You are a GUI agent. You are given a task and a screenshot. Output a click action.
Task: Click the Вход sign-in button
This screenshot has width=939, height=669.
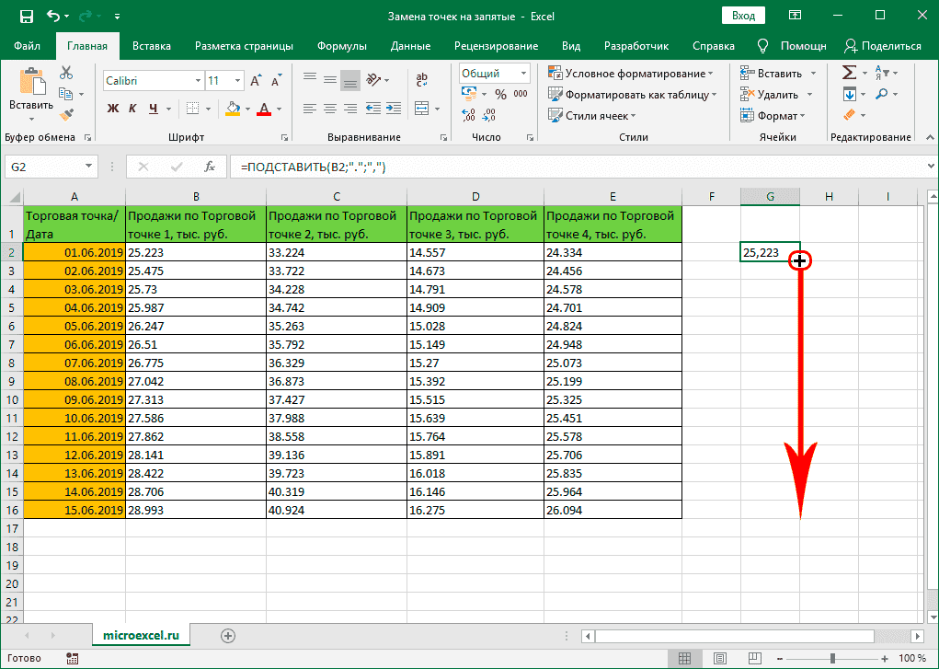(x=743, y=16)
